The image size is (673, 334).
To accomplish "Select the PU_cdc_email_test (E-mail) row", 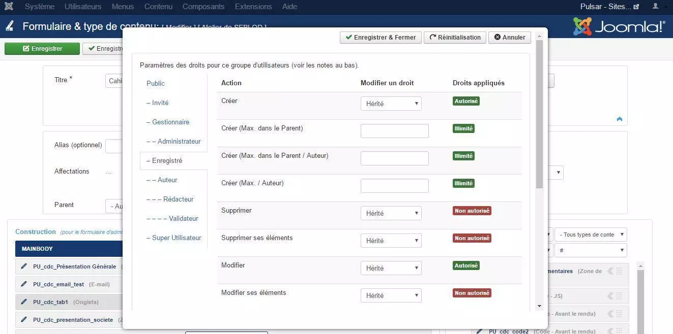I will (69, 284).
